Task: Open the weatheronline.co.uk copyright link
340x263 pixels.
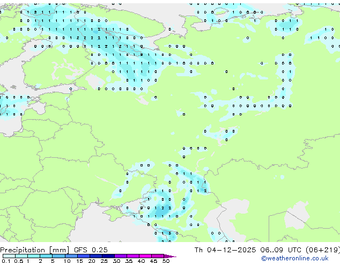Action: (295, 258)
